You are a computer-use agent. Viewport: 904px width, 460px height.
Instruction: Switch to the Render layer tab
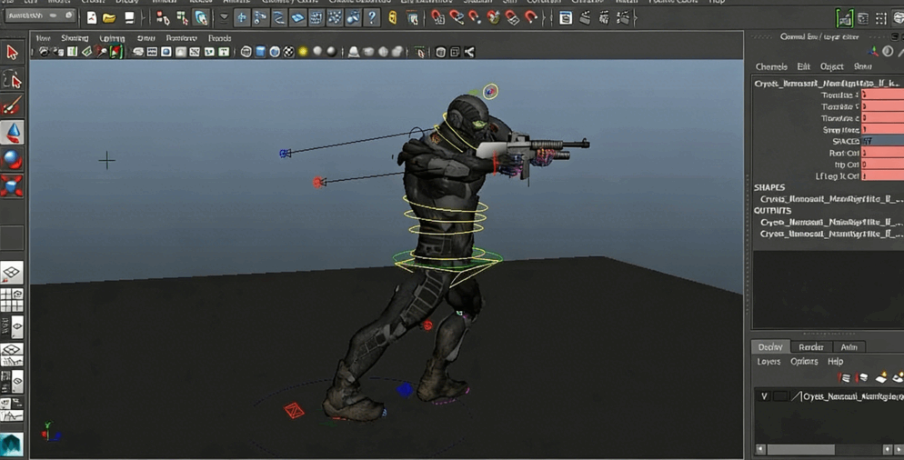pos(810,347)
